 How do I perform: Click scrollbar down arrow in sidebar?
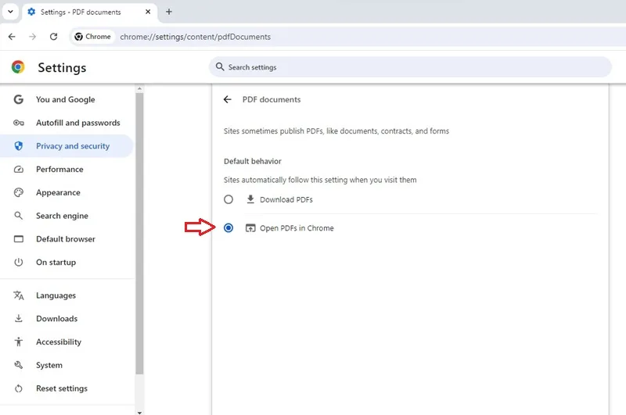click(139, 412)
